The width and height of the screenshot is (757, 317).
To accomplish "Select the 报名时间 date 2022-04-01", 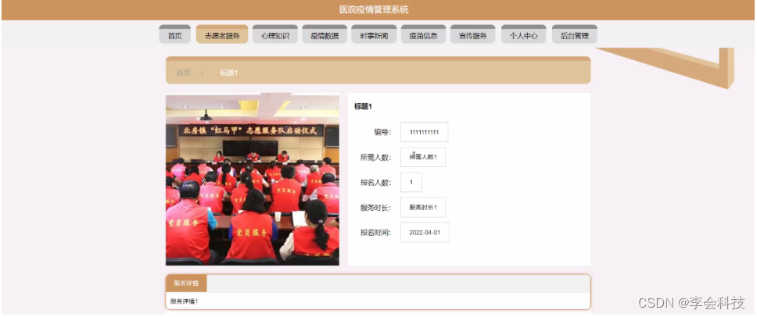I will [x=425, y=232].
